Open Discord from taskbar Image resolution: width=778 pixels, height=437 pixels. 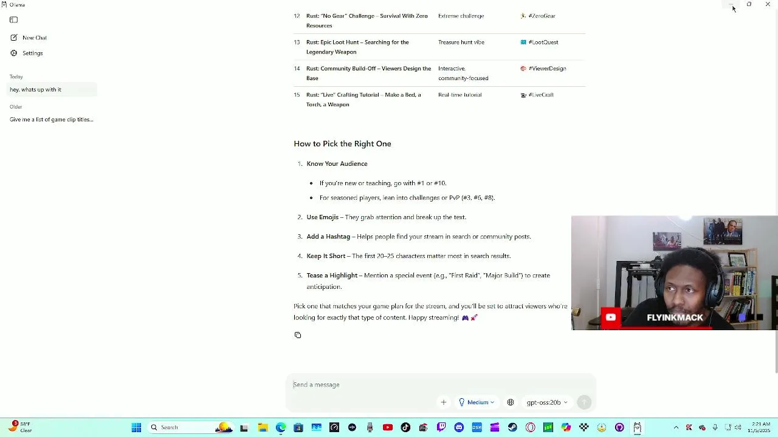click(x=459, y=428)
